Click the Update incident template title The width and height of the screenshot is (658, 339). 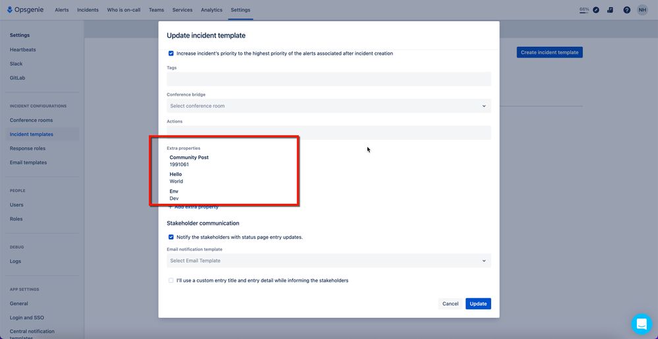click(206, 36)
